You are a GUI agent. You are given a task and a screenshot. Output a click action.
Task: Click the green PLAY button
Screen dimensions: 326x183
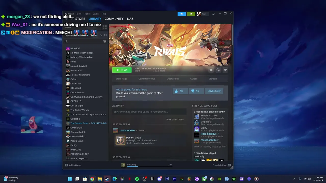click(122, 70)
